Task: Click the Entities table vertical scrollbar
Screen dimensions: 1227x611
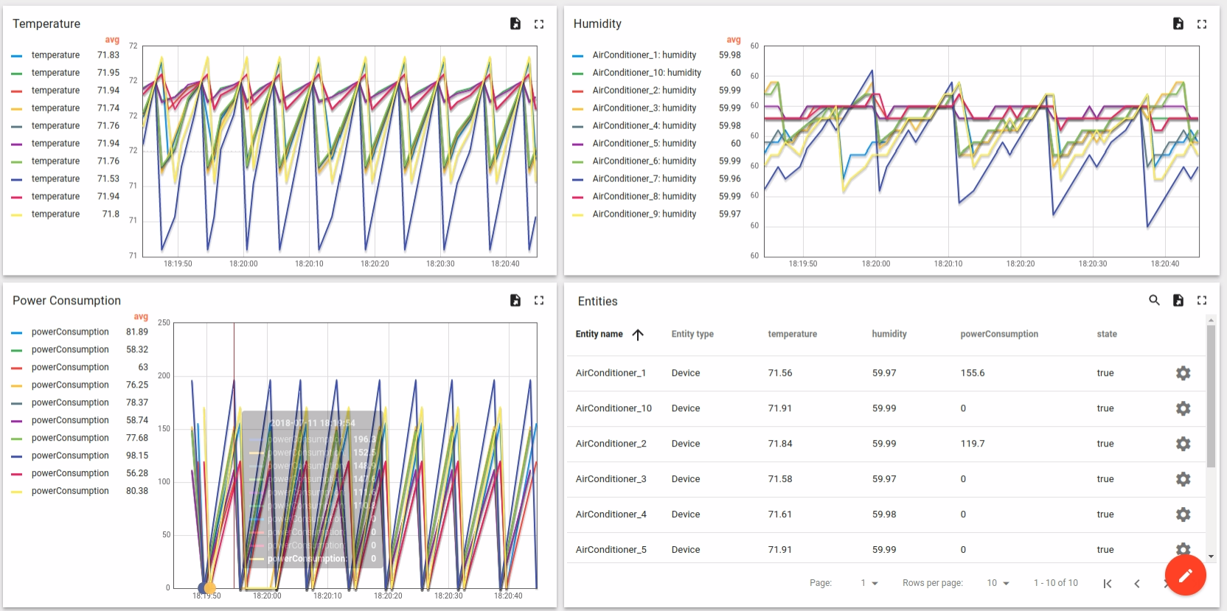Action: click(x=1211, y=396)
